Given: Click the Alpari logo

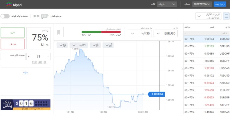Looking at the screenshot, I should (14, 5).
